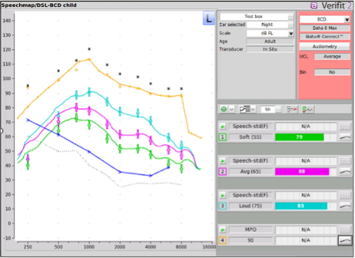Change level Soft (55) for test 1
The width and height of the screenshot is (355, 258).
tap(250, 137)
